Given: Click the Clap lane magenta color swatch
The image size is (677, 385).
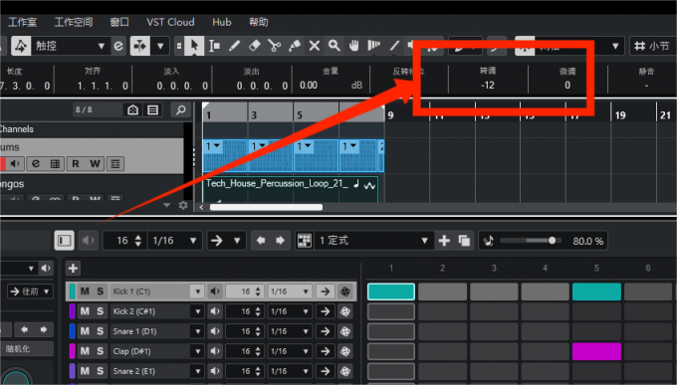Looking at the screenshot, I should click(72, 351).
